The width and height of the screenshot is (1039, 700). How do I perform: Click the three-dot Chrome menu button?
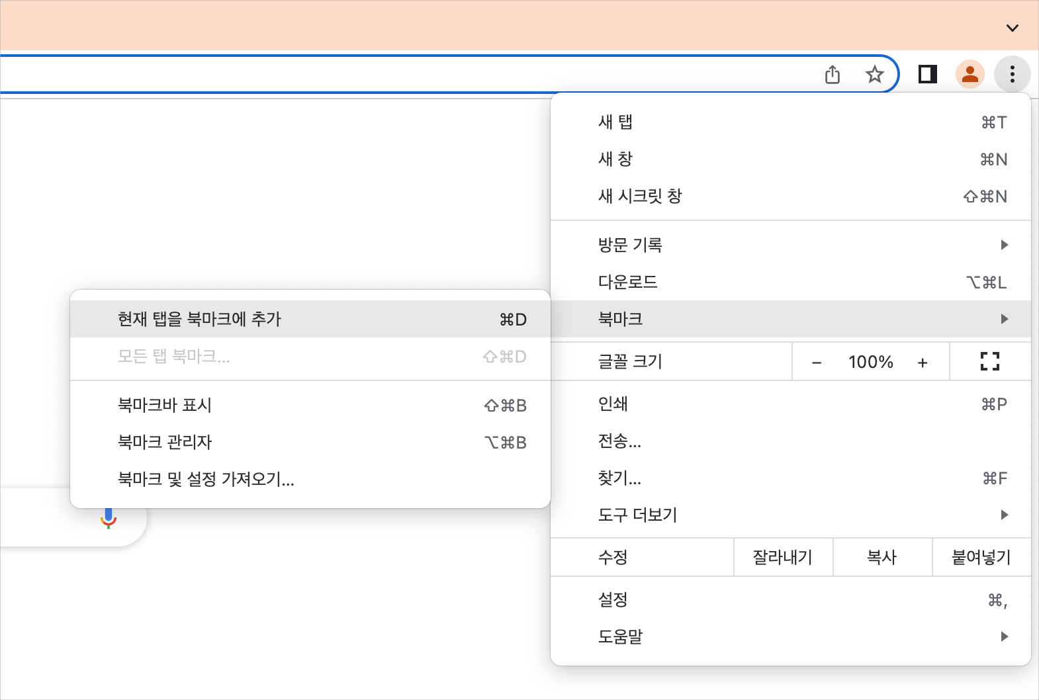tap(1012, 74)
